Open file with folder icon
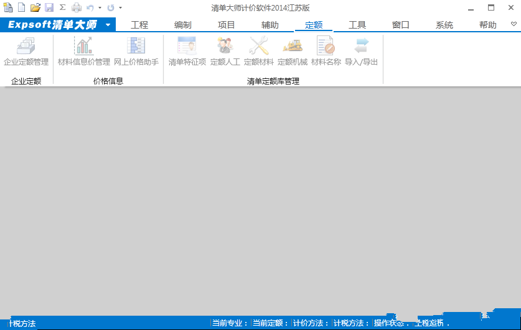Screen dimensions: 521x330 (35, 7)
